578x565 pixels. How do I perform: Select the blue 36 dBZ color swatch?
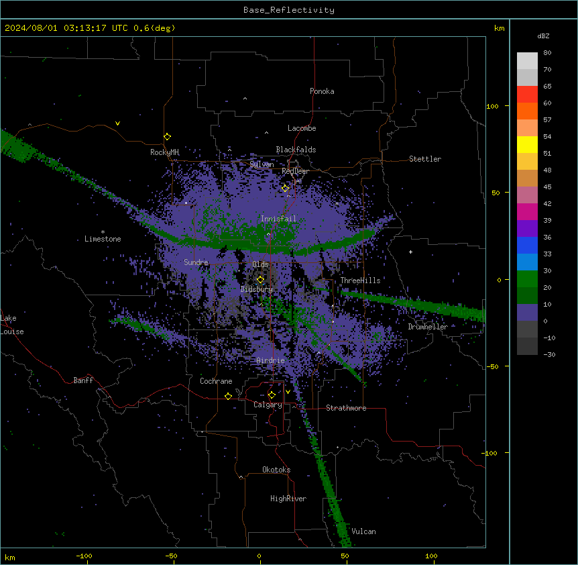[x=527, y=245]
